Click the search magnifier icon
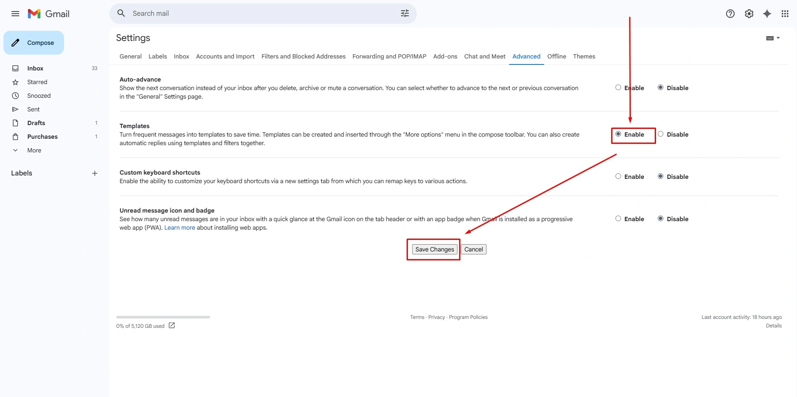Viewport: 797px width, 397px height. click(x=121, y=13)
